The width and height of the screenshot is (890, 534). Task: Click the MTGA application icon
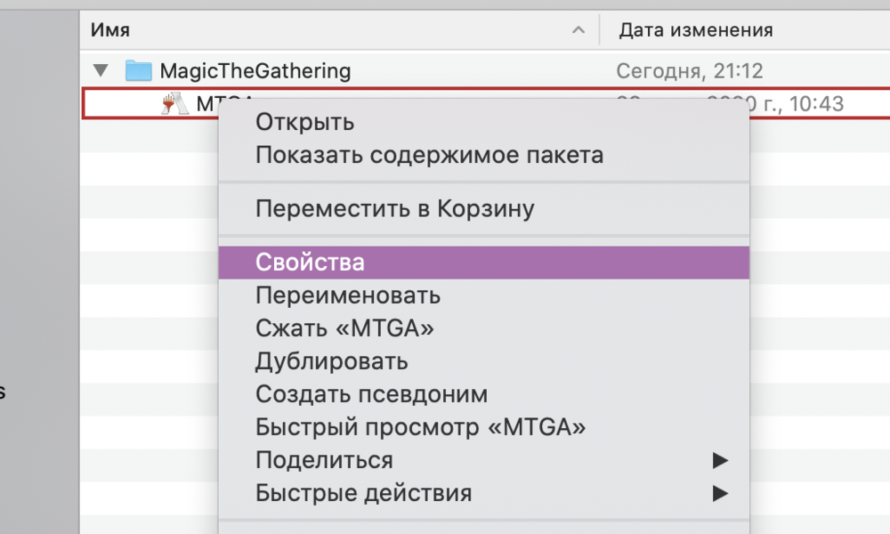(x=172, y=104)
